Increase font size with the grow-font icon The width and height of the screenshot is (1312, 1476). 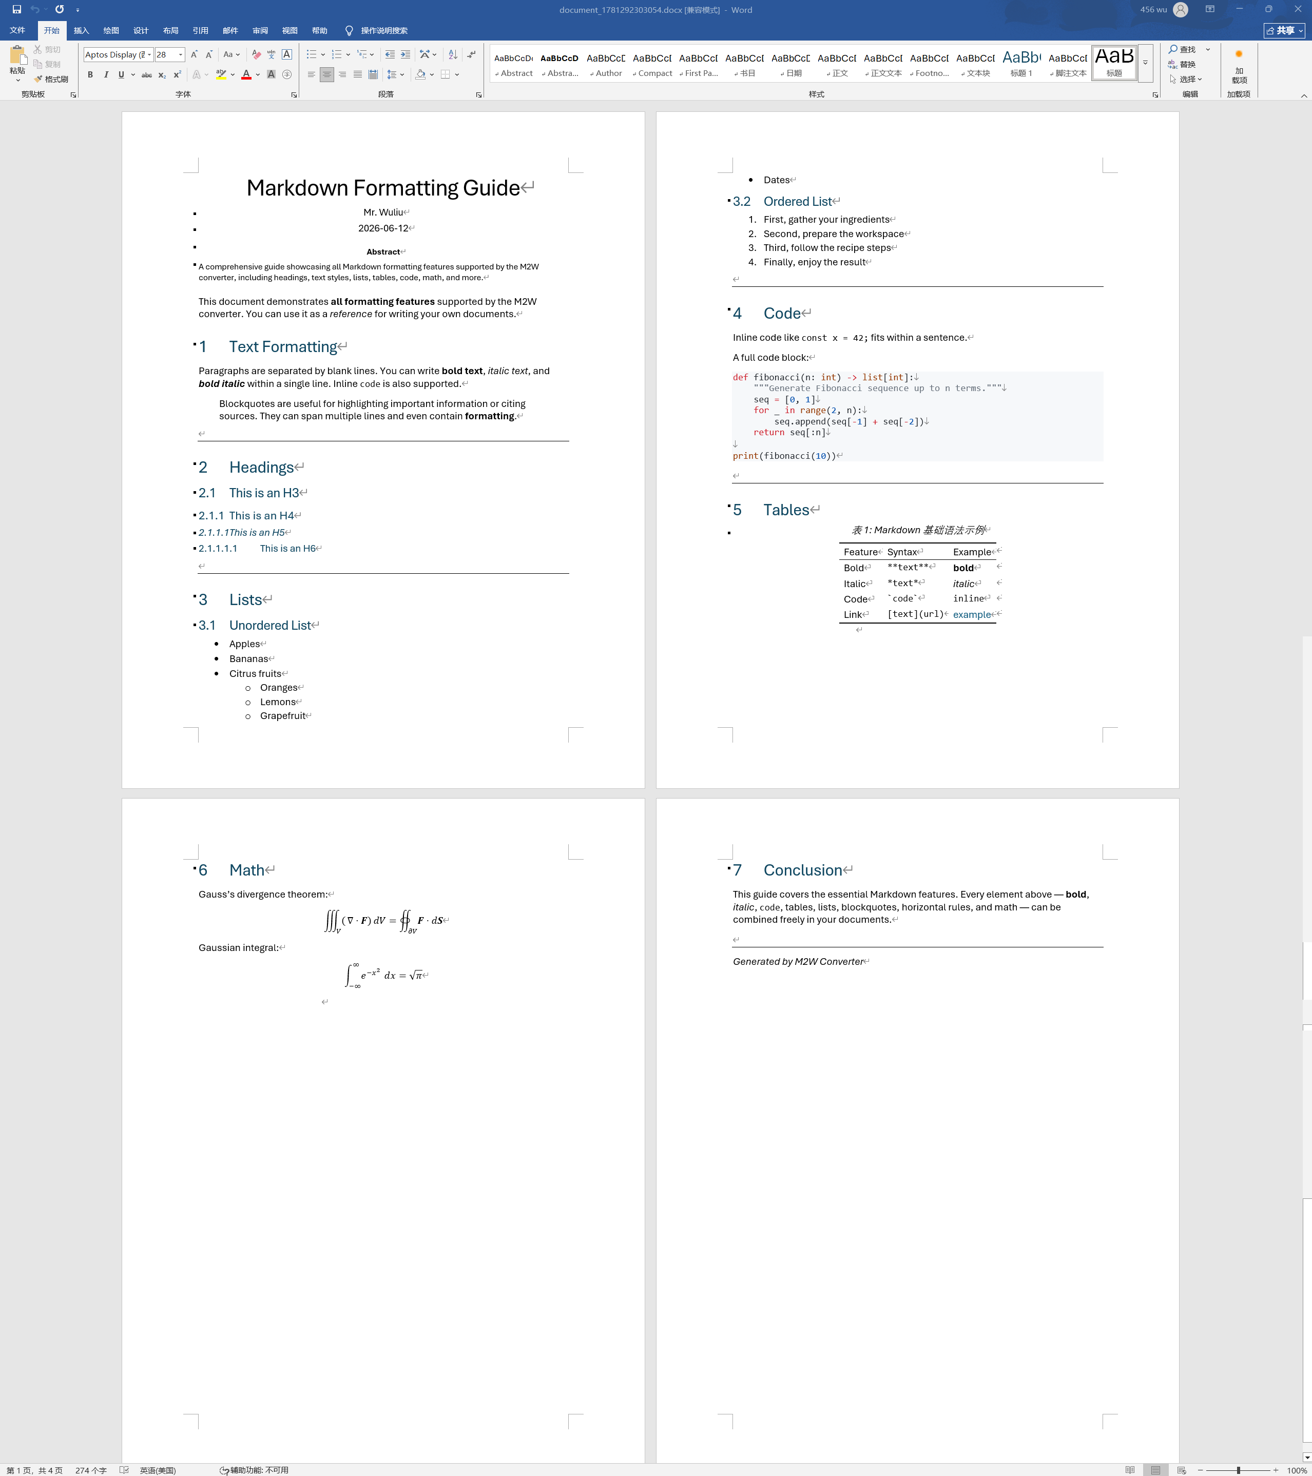coord(194,55)
